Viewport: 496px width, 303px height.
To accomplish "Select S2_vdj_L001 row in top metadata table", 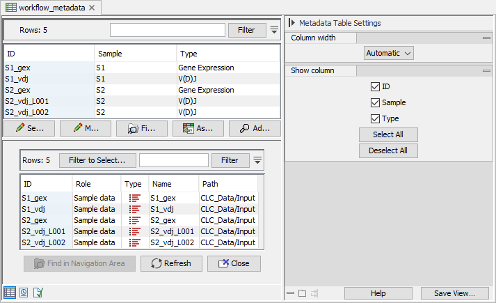I will (142, 101).
